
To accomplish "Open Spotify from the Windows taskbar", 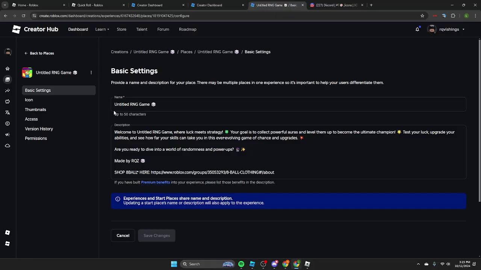I will click(x=241, y=264).
